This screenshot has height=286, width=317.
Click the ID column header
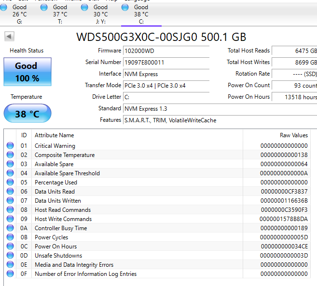(x=24, y=135)
